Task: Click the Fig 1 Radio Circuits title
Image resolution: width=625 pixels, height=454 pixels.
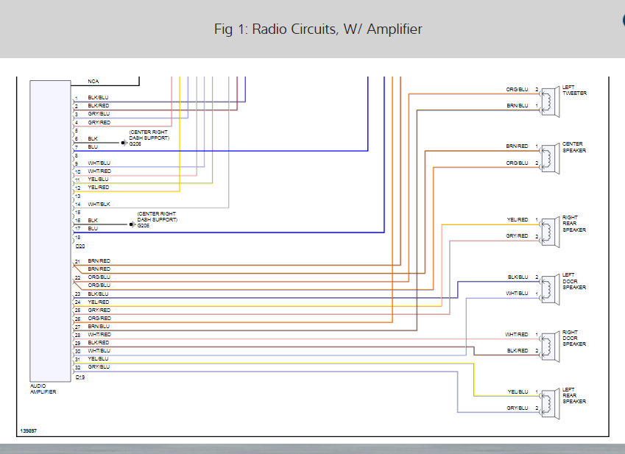Action: click(x=318, y=29)
